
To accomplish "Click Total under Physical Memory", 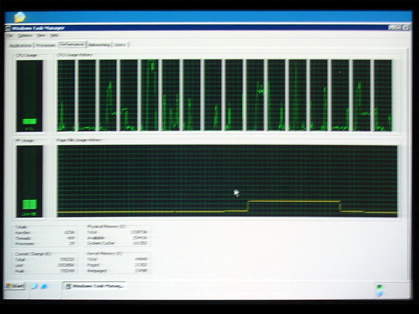I will point(117,232).
